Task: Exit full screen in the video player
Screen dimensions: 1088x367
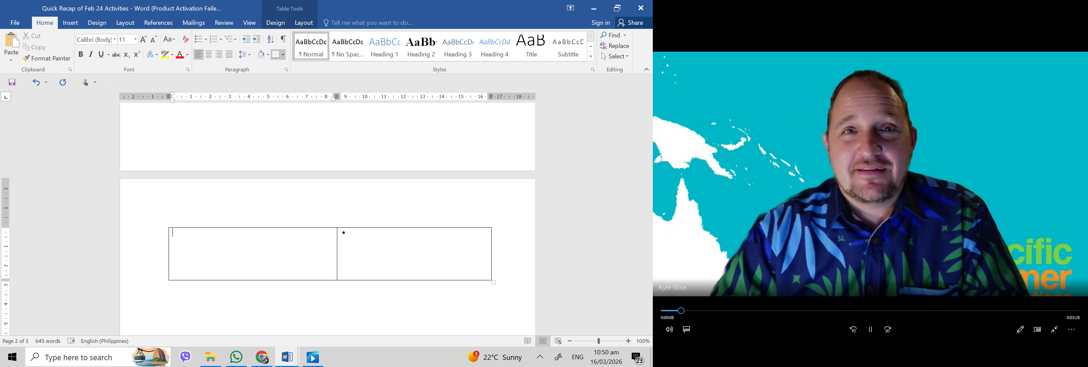Action: 1054,329
